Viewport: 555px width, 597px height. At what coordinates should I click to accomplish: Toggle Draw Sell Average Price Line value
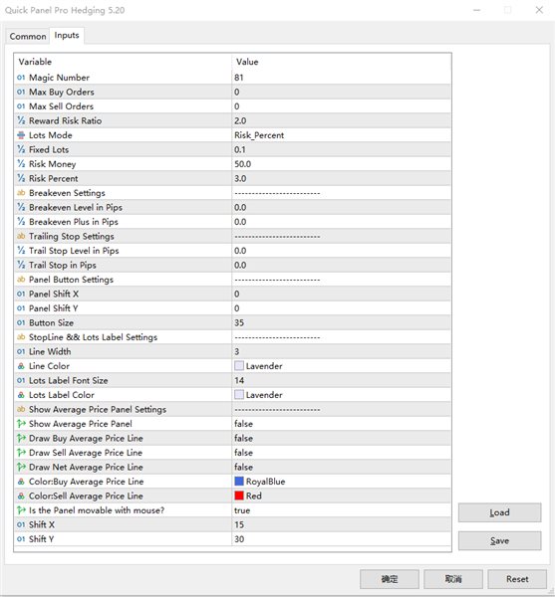341,453
